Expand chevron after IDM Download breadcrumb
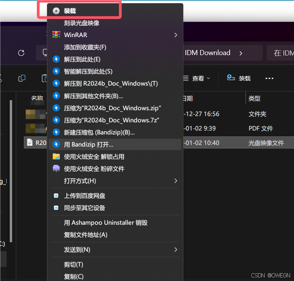Screen dimensions: 294x281 241,53
